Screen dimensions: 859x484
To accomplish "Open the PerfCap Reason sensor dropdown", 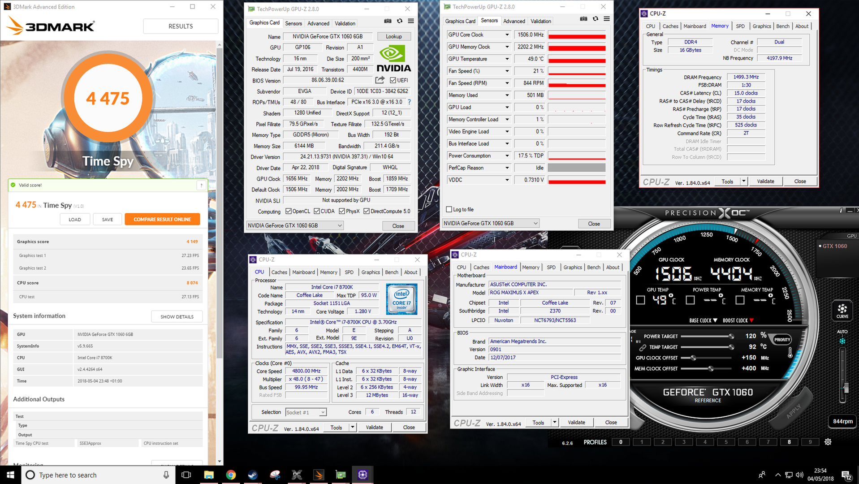I will 507,168.
